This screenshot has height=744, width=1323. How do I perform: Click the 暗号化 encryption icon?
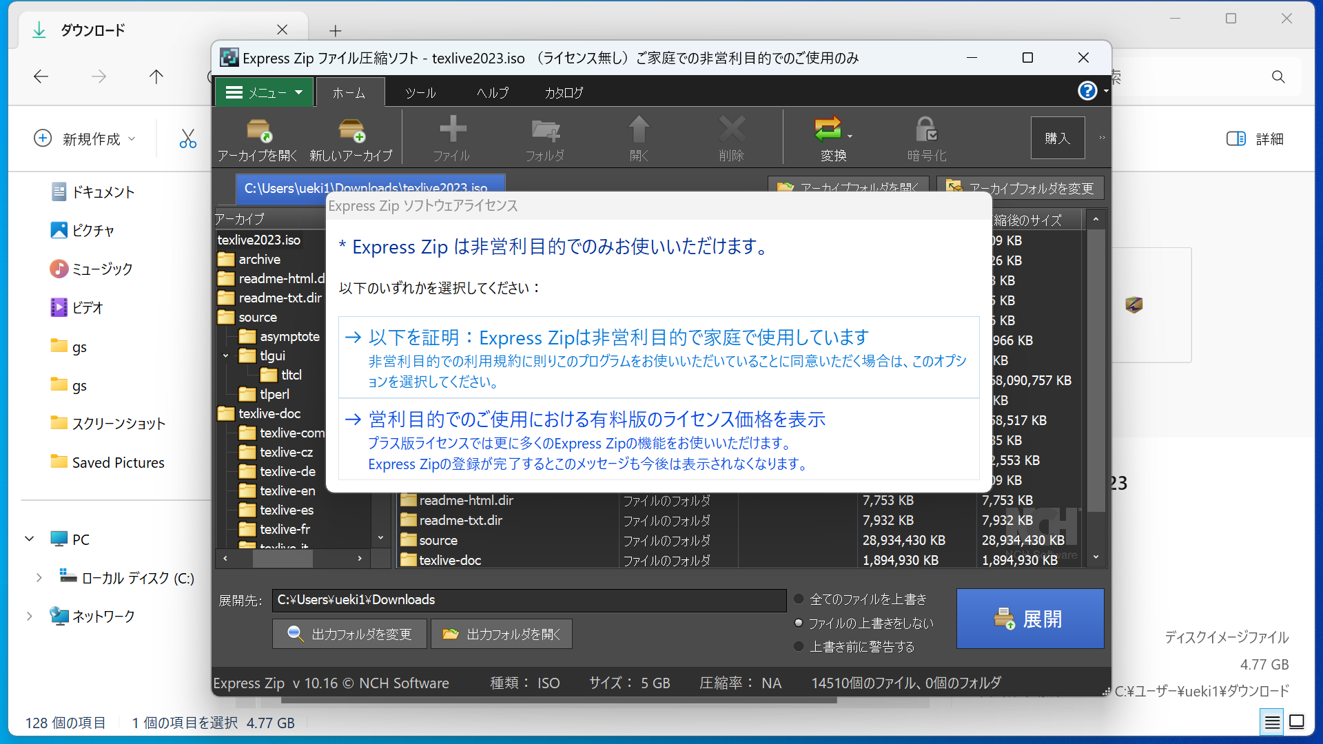tap(925, 136)
